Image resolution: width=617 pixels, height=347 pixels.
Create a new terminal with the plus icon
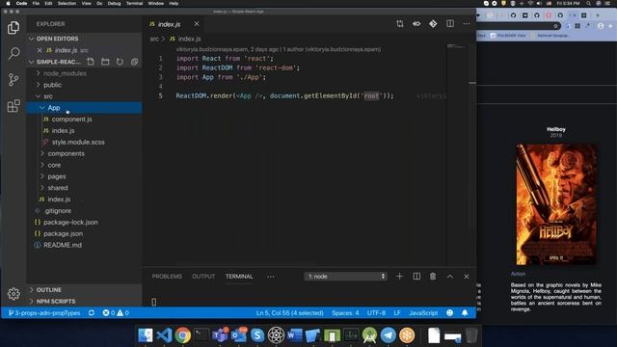pyautogui.click(x=399, y=277)
